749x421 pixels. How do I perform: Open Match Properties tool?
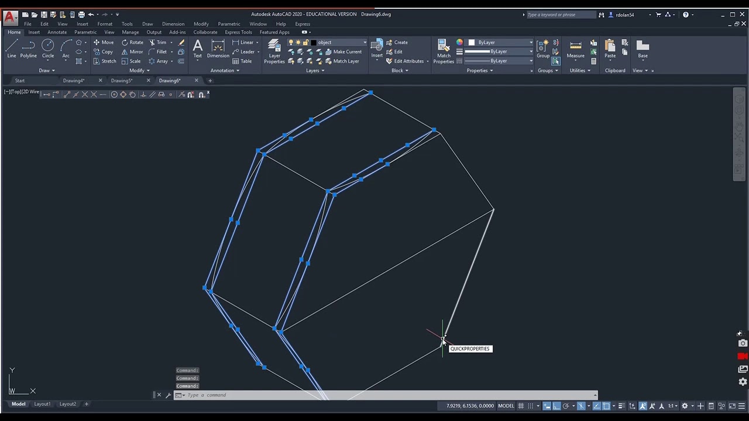coord(444,51)
